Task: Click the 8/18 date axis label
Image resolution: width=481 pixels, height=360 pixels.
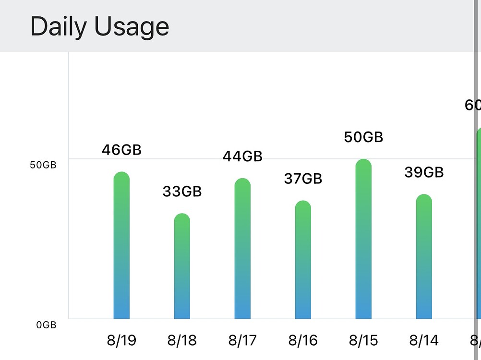Action: (182, 340)
